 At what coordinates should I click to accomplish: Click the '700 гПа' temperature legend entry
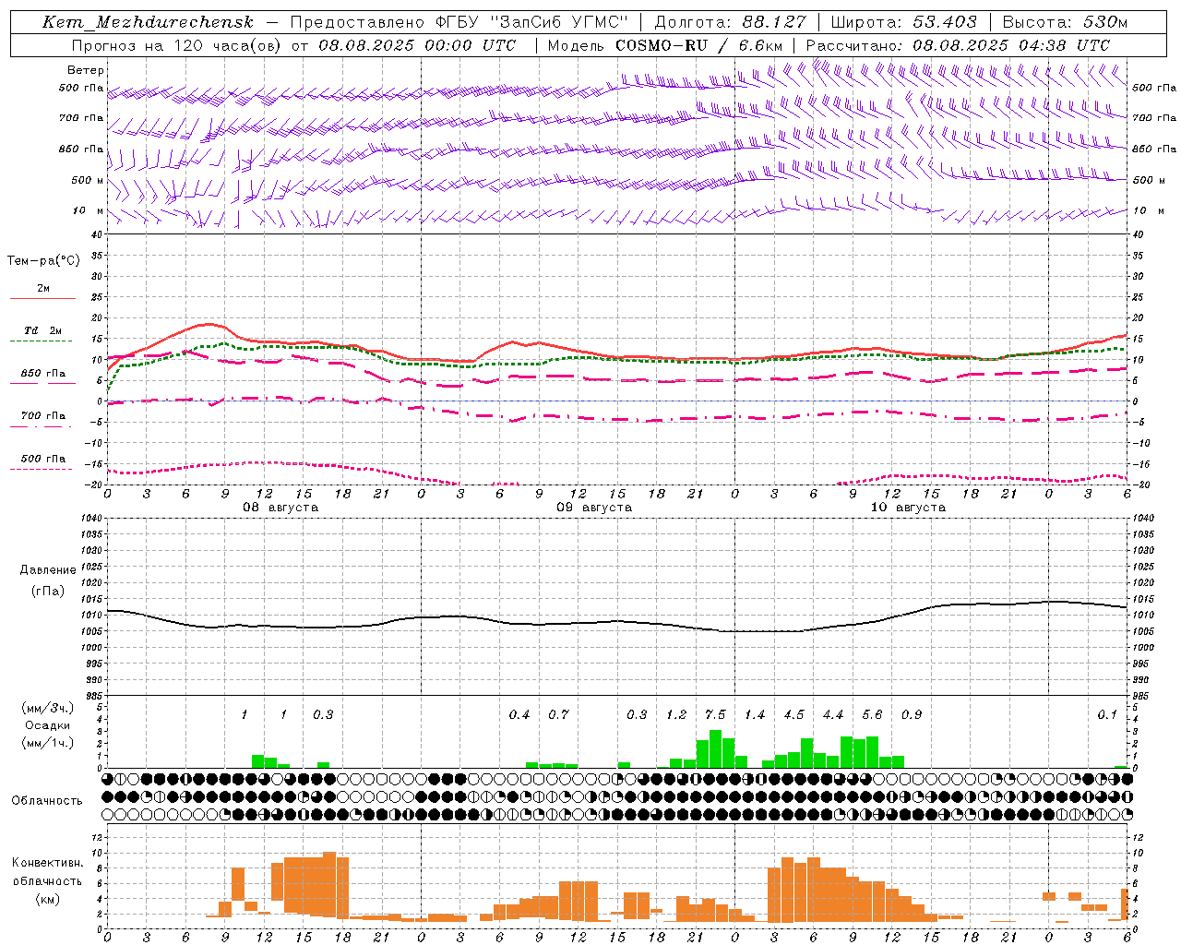43,415
